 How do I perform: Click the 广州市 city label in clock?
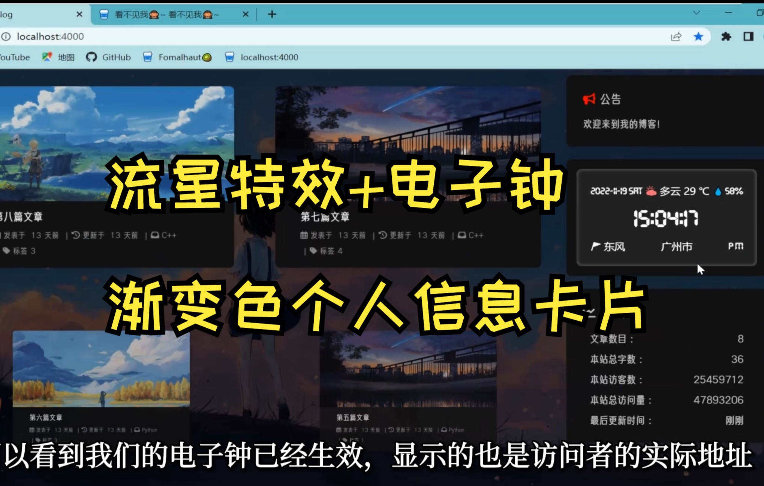pos(677,246)
